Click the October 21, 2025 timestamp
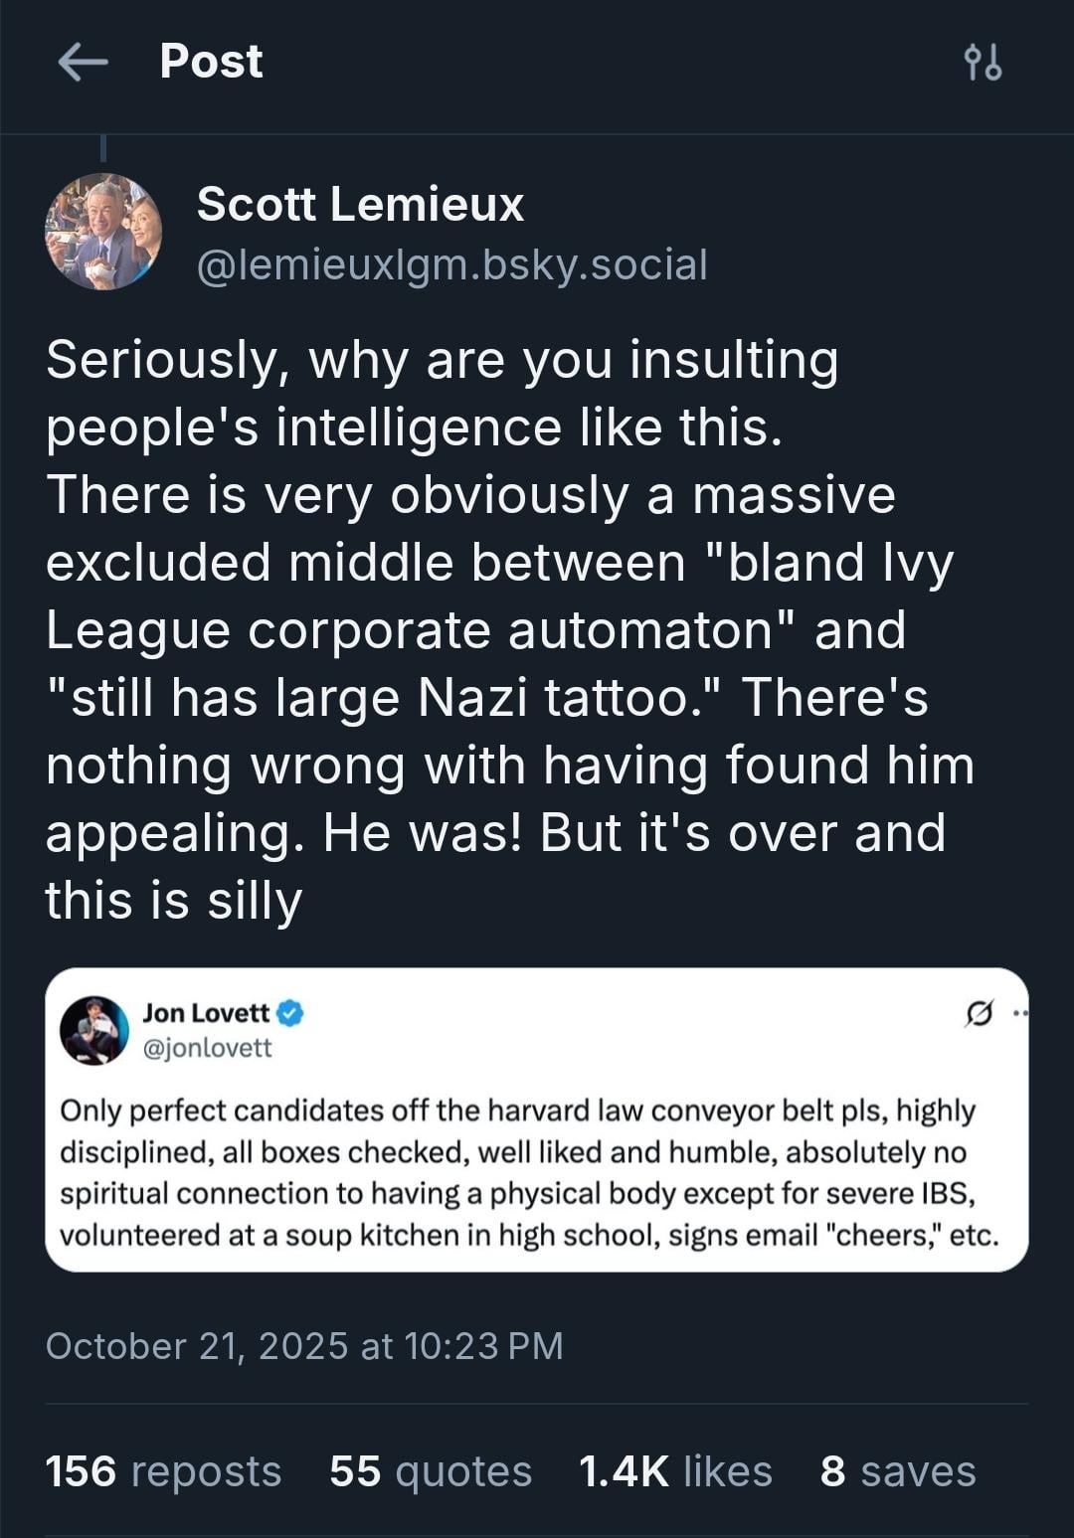This screenshot has width=1074, height=1538. pyautogui.click(x=304, y=1346)
